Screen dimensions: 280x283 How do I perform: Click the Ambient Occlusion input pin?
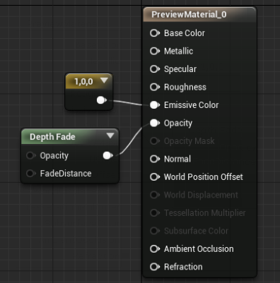(x=155, y=249)
